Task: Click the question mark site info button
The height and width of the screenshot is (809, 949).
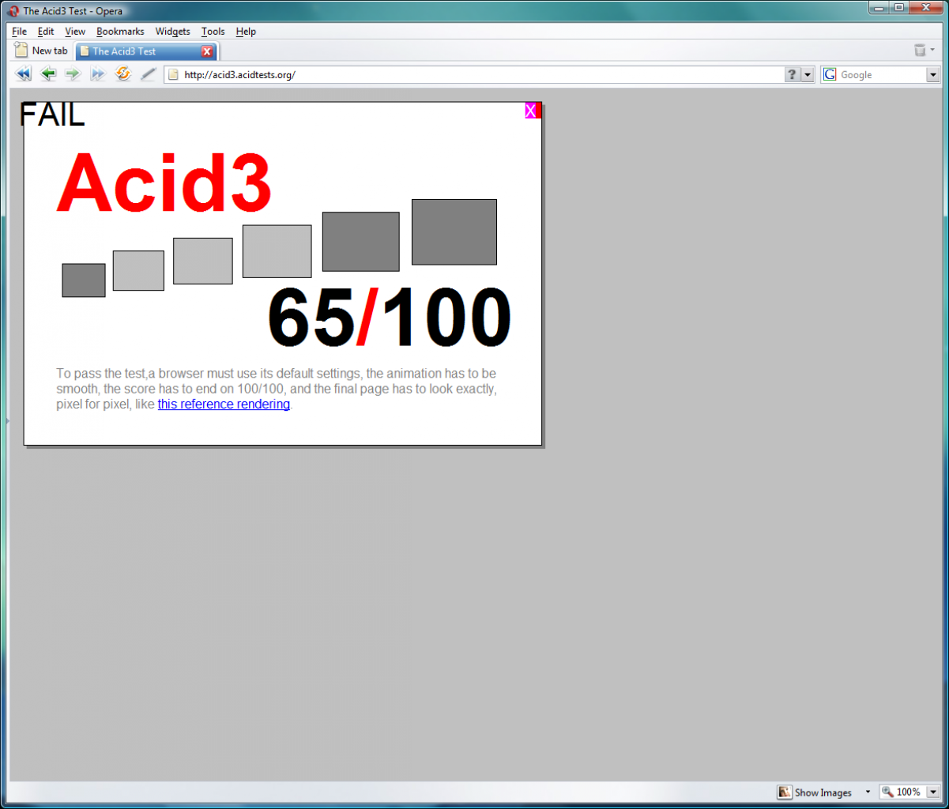Action: click(793, 74)
